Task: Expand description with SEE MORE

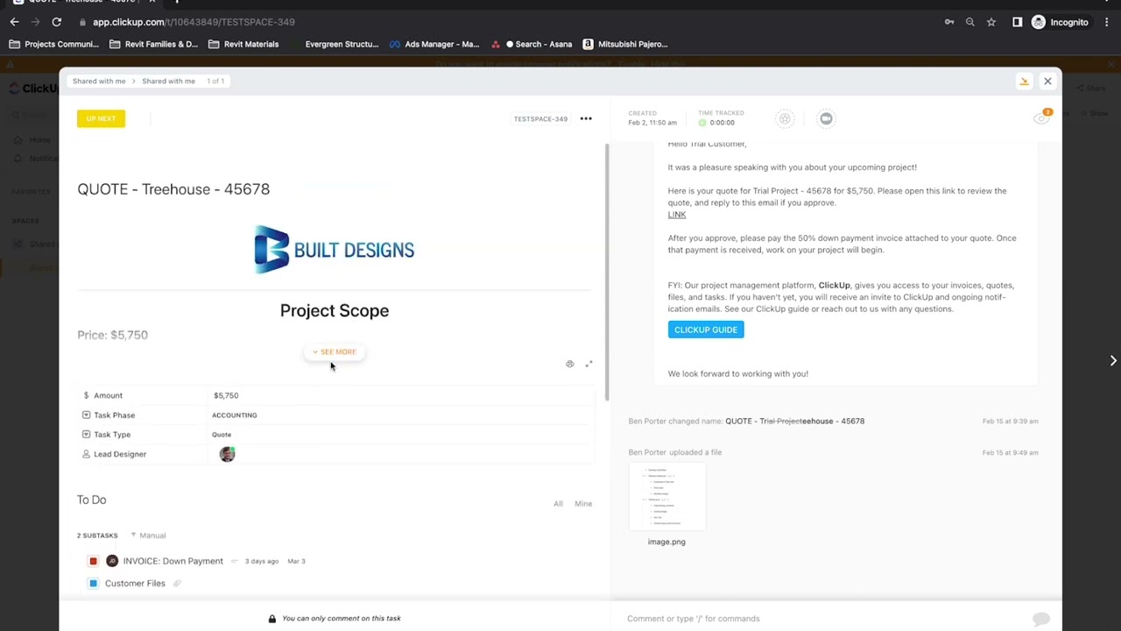Action: click(335, 351)
